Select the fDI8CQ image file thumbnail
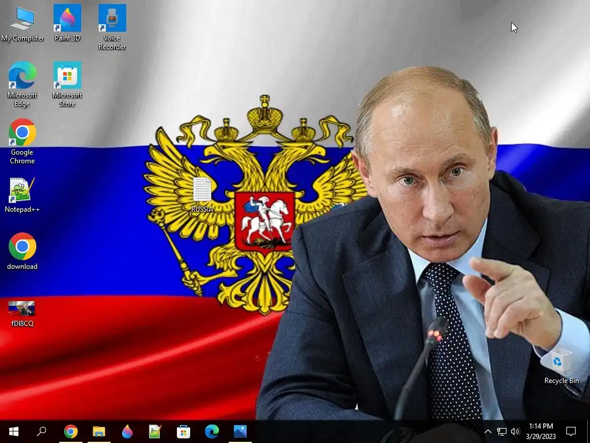Screen dimensions: 590x443 coord(22,313)
